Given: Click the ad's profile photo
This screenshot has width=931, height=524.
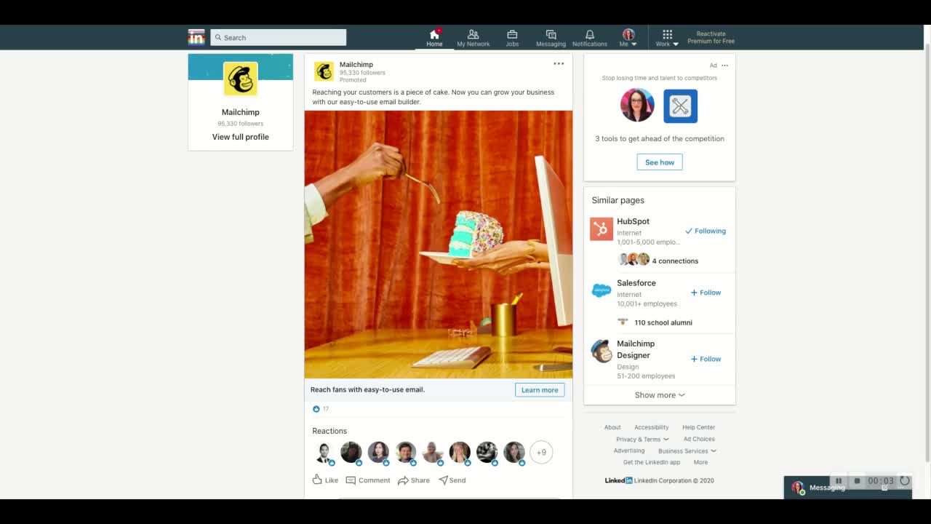Looking at the screenshot, I should click(637, 106).
